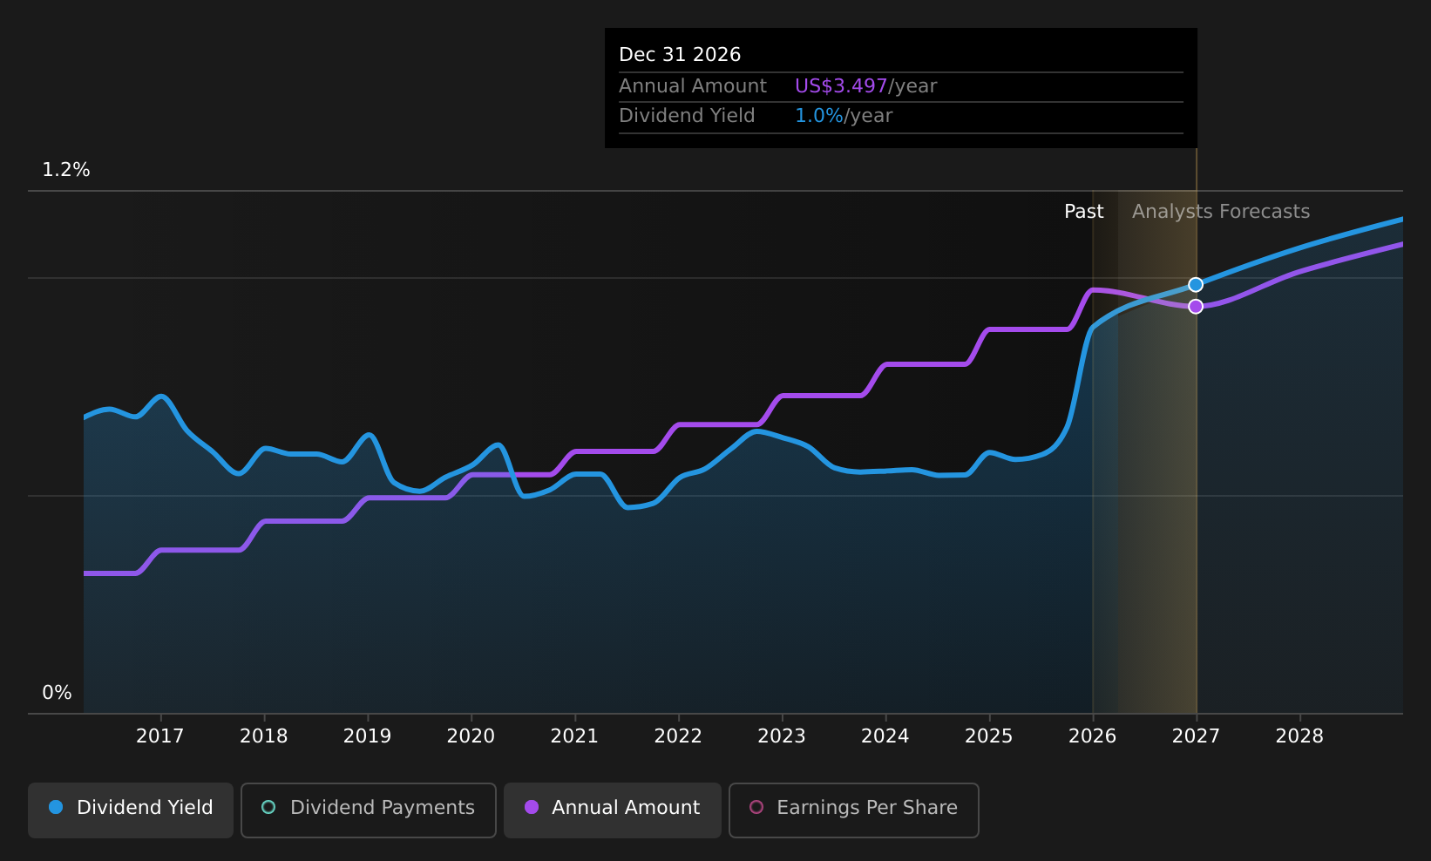1431x861 pixels.
Task: Click the teal Dividend Payments circle icon
Action: coord(269,808)
